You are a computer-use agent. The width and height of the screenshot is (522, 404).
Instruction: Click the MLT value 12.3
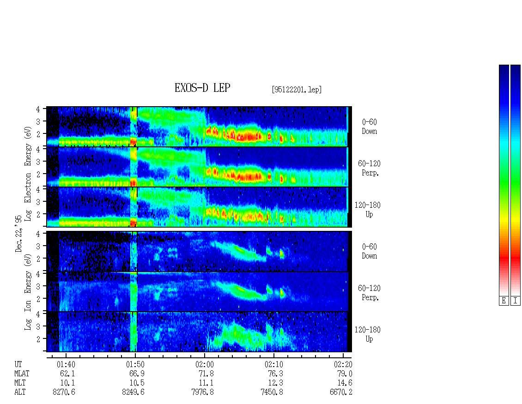click(x=275, y=383)
